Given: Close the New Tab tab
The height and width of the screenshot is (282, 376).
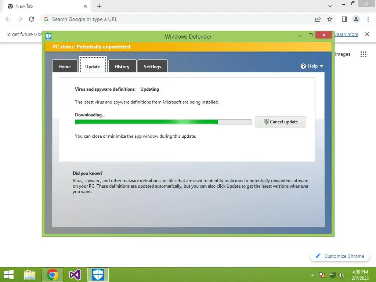Looking at the screenshot, I should [85, 6].
